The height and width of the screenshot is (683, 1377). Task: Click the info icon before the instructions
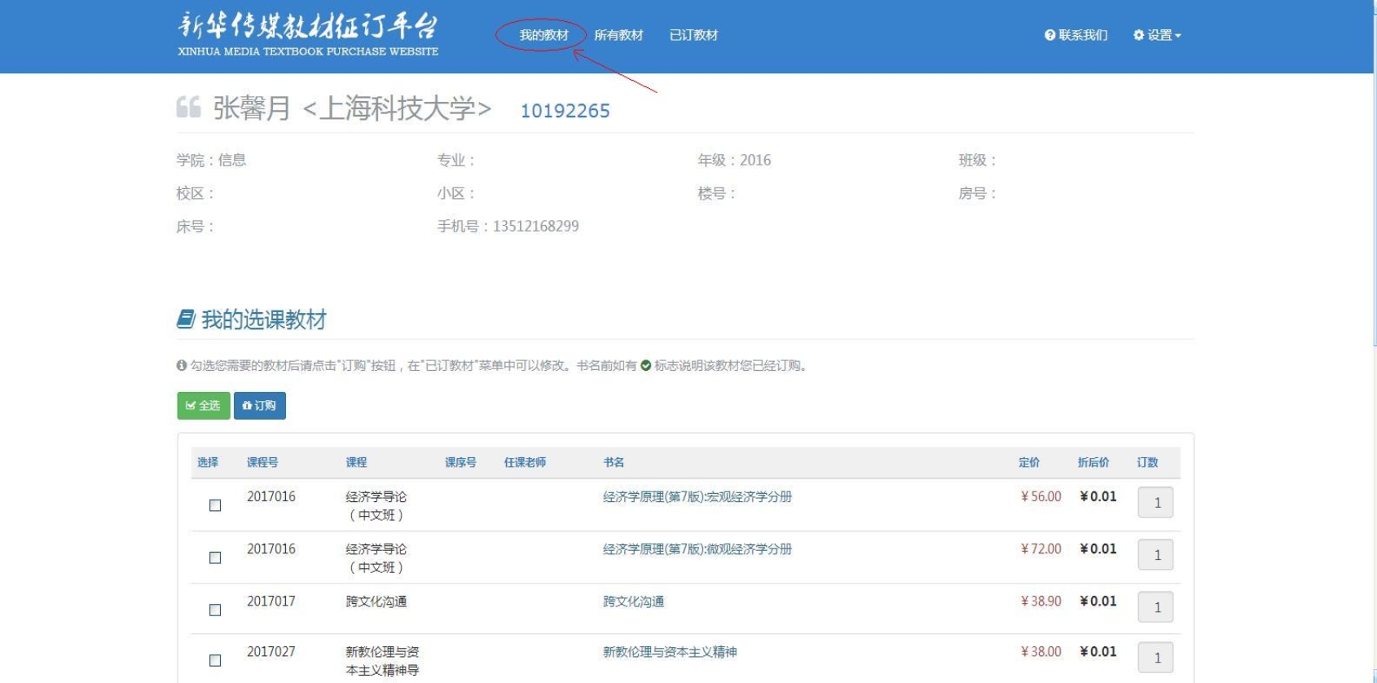(x=182, y=366)
